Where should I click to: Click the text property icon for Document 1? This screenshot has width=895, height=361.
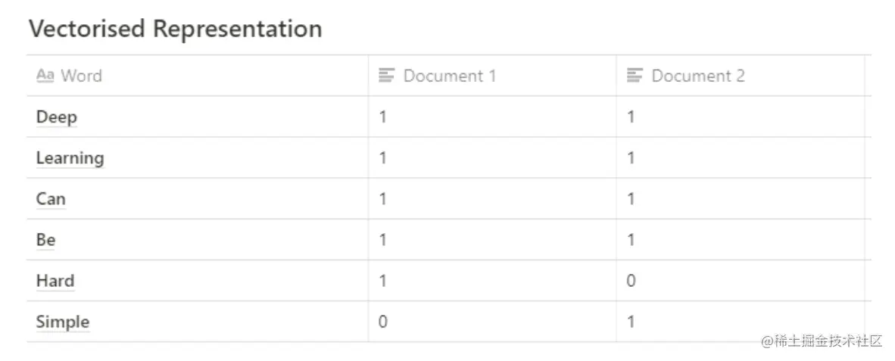(387, 75)
